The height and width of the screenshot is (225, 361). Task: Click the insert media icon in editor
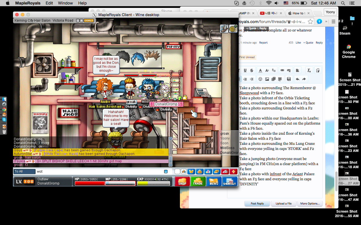pos(274,79)
